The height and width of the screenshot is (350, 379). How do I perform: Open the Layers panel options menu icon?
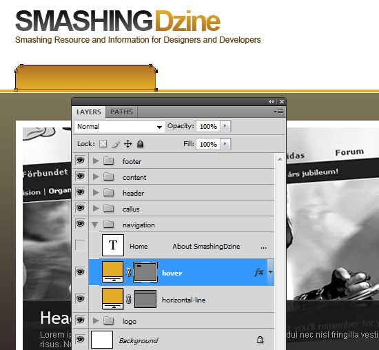click(278, 112)
